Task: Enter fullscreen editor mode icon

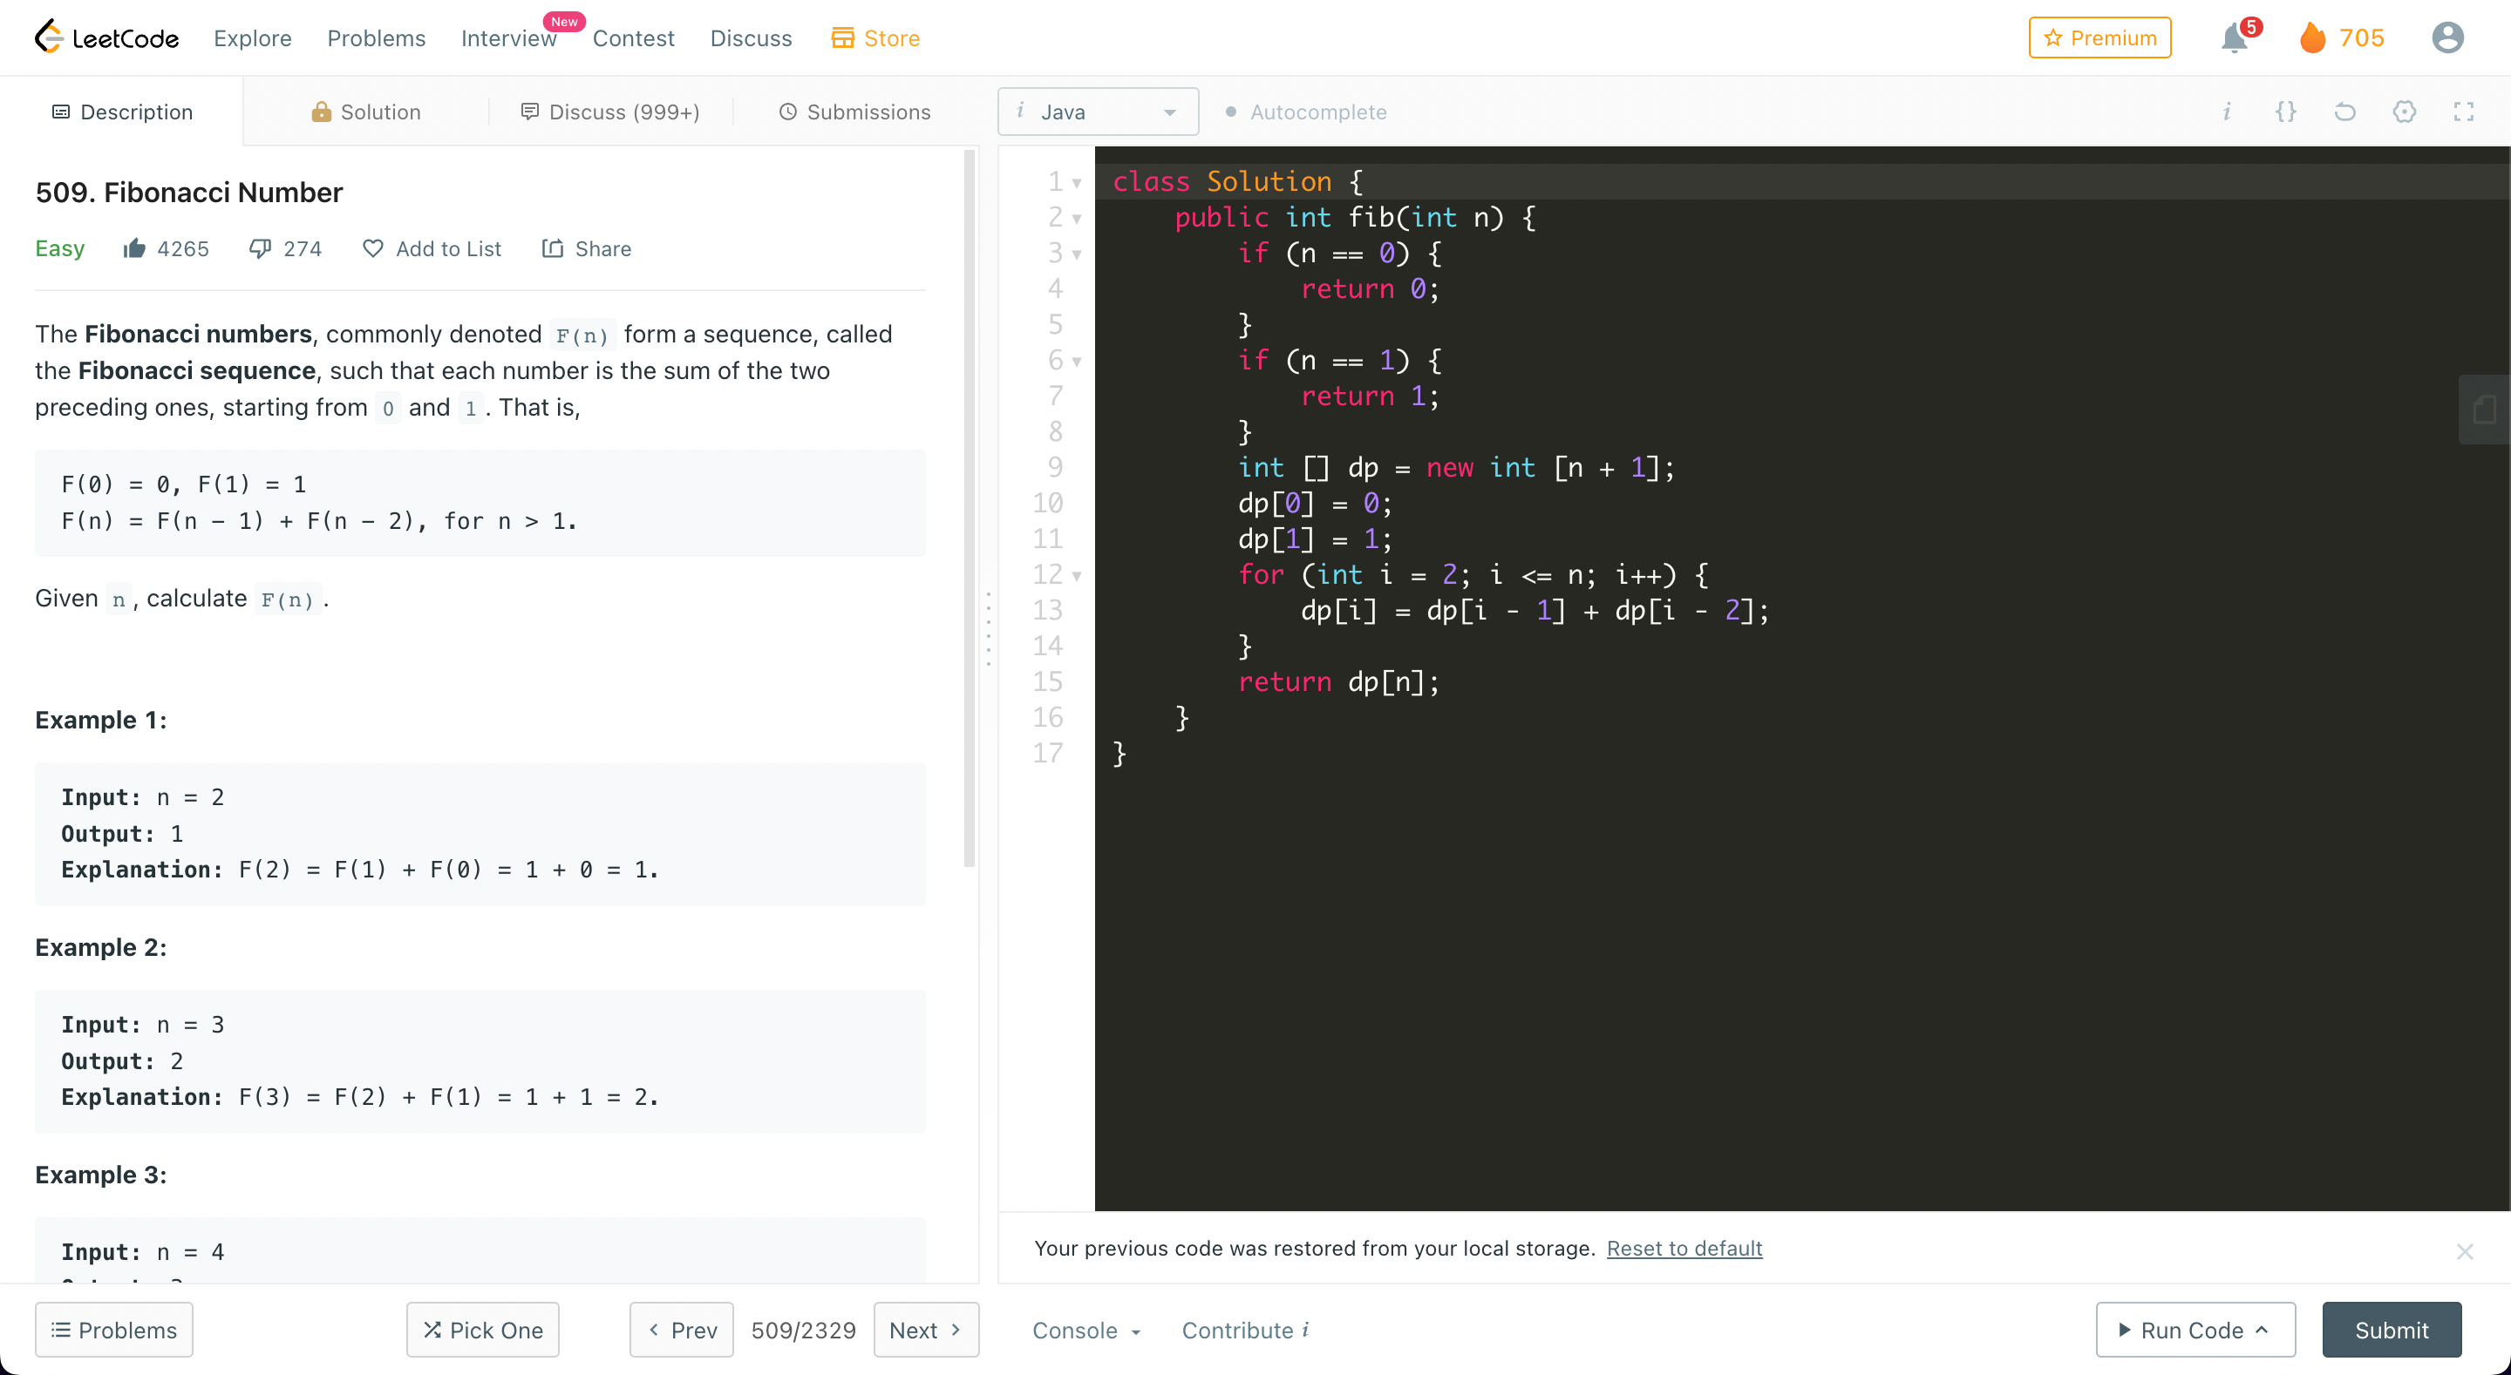Action: click(2463, 112)
